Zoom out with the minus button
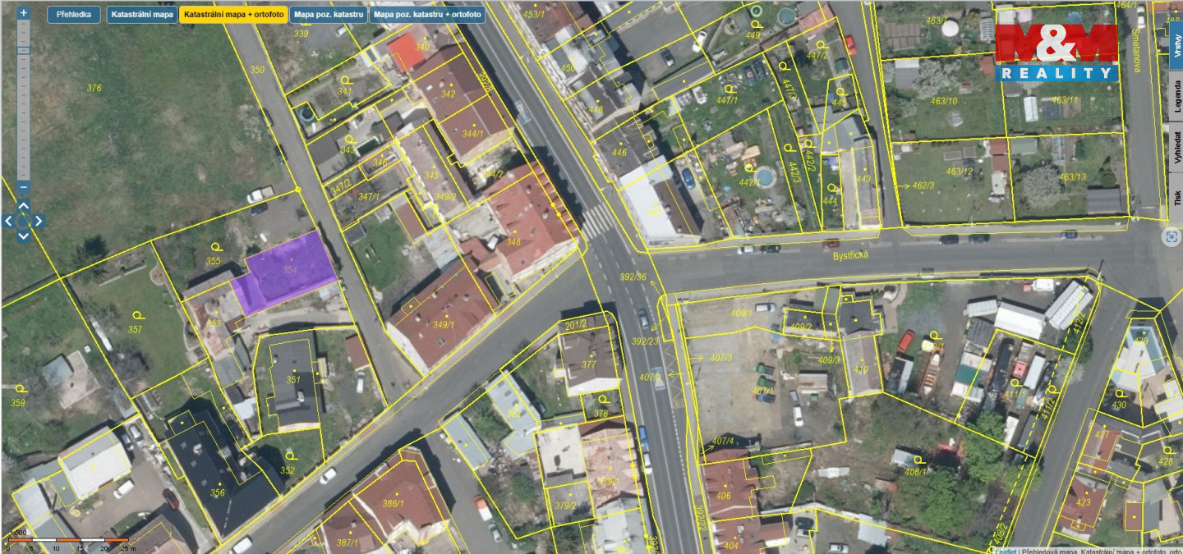 click(x=23, y=186)
